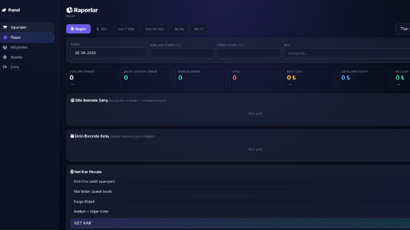Click the Aktif (Ciroya Giren) card
The height and width of the screenshot is (230, 410).
coord(146,78)
